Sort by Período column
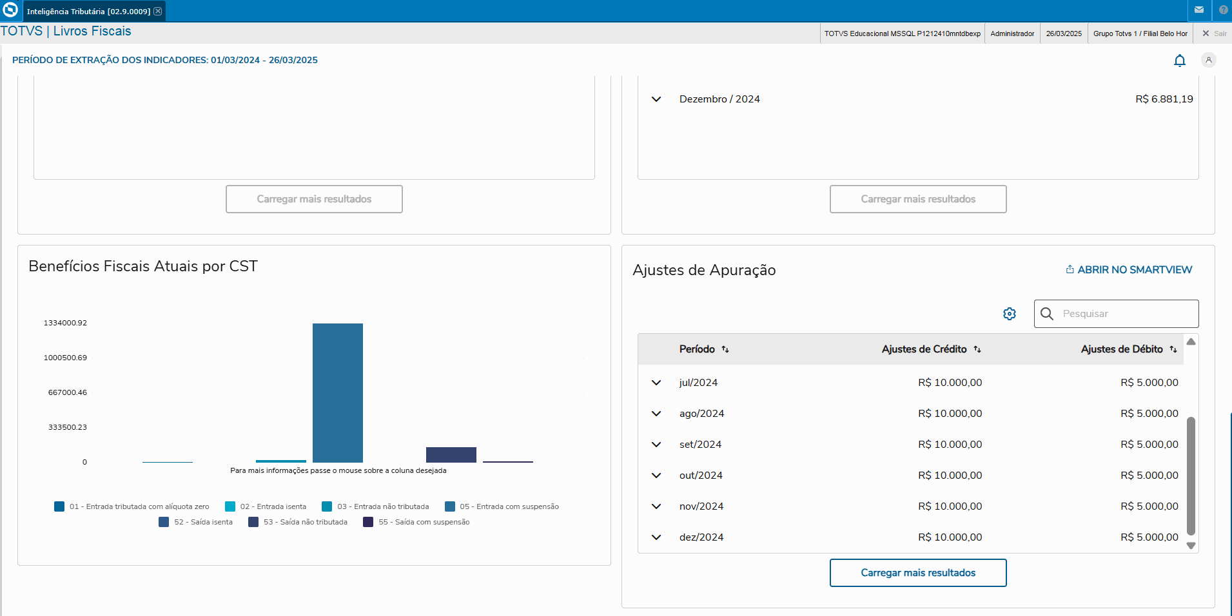 [x=725, y=349]
